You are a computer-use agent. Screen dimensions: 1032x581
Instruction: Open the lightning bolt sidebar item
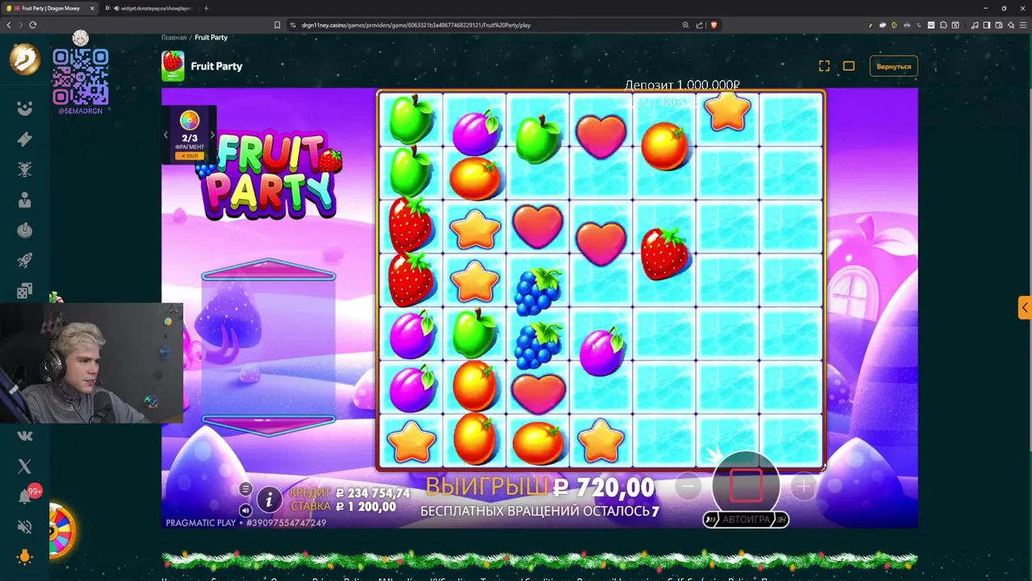[x=25, y=139]
